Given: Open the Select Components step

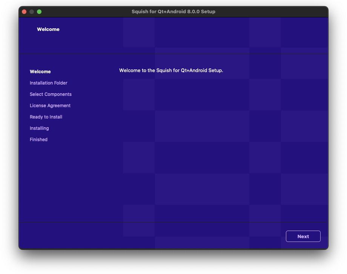Looking at the screenshot, I should pos(51,94).
